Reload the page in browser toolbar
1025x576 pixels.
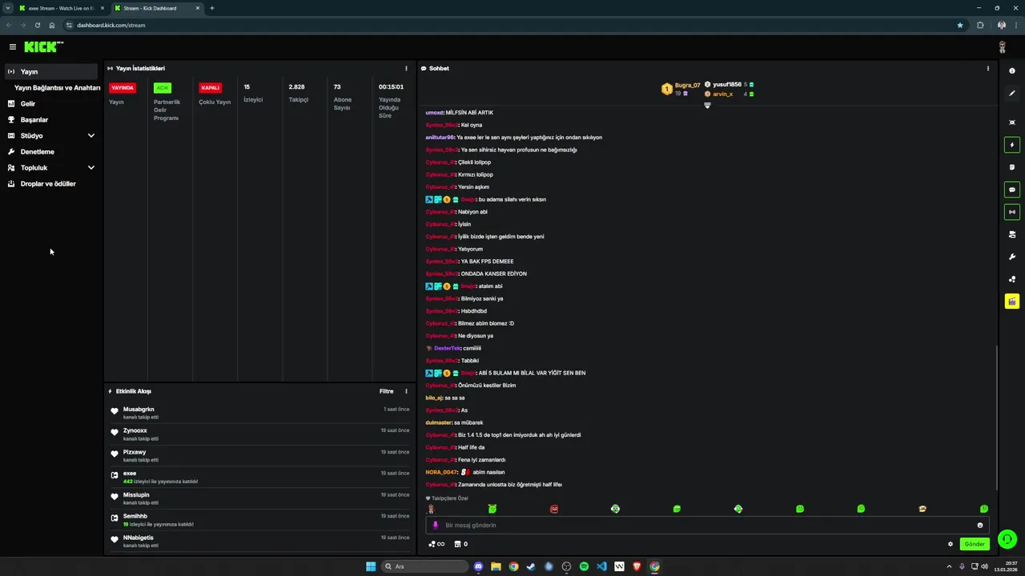(37, 25)
